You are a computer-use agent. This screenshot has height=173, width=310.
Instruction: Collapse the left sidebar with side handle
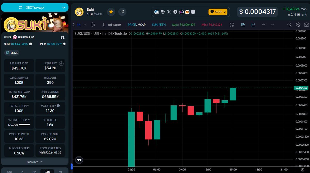pyautogui.click(x=72, y=166)
